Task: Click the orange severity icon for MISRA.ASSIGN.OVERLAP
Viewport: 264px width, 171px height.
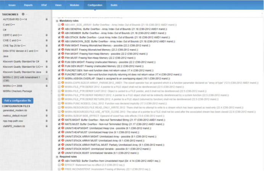Action: pos(62,77)
